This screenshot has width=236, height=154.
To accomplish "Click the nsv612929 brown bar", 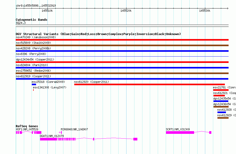I will pyautogui.click(x=223, y=118).
